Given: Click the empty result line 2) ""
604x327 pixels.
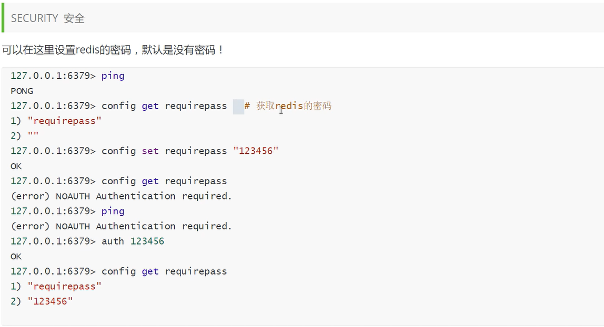Looking at the screenshot, I should click(25, 135).
